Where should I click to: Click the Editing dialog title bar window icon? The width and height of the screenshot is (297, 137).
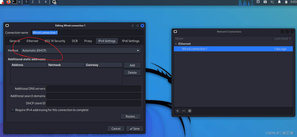(x=7, y=26)
